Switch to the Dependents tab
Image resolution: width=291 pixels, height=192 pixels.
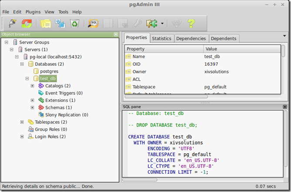point(223,38)
